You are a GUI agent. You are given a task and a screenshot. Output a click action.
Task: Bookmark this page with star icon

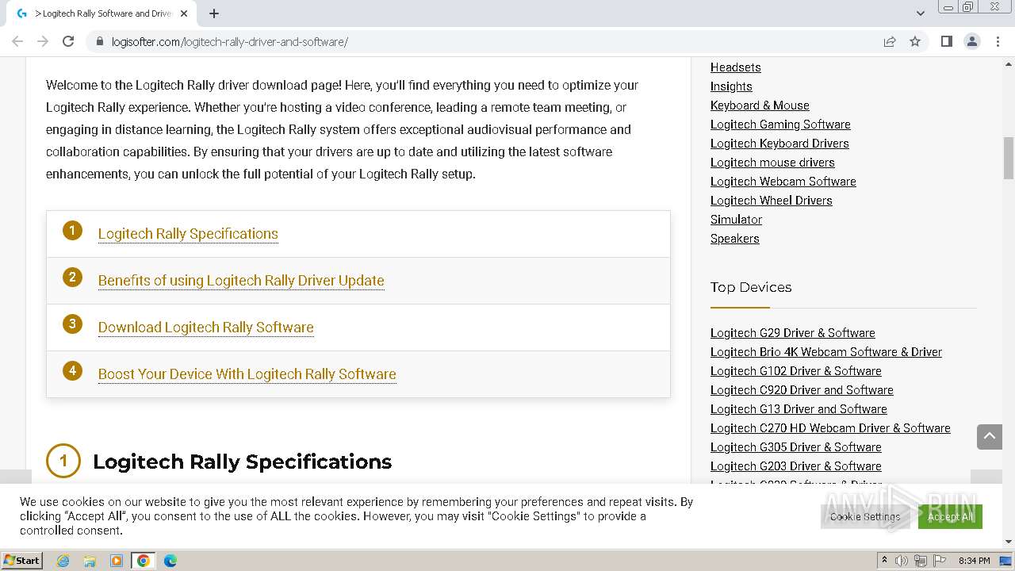click(x=915, y=41)
